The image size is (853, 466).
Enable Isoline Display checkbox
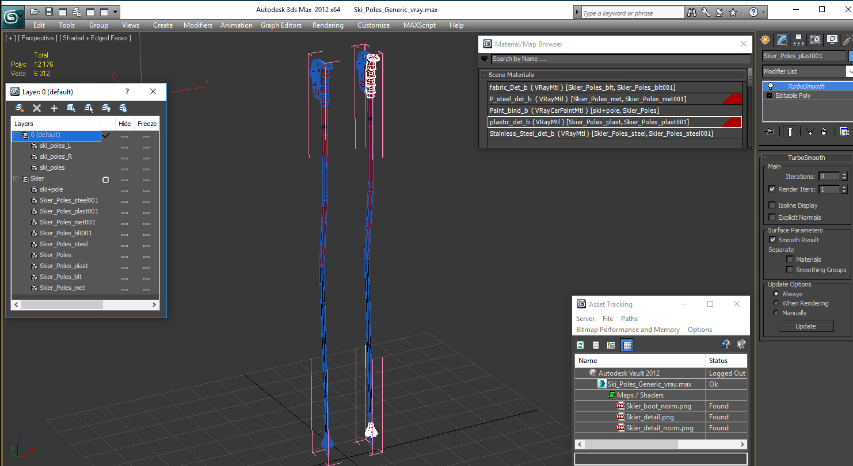[772, 205]
